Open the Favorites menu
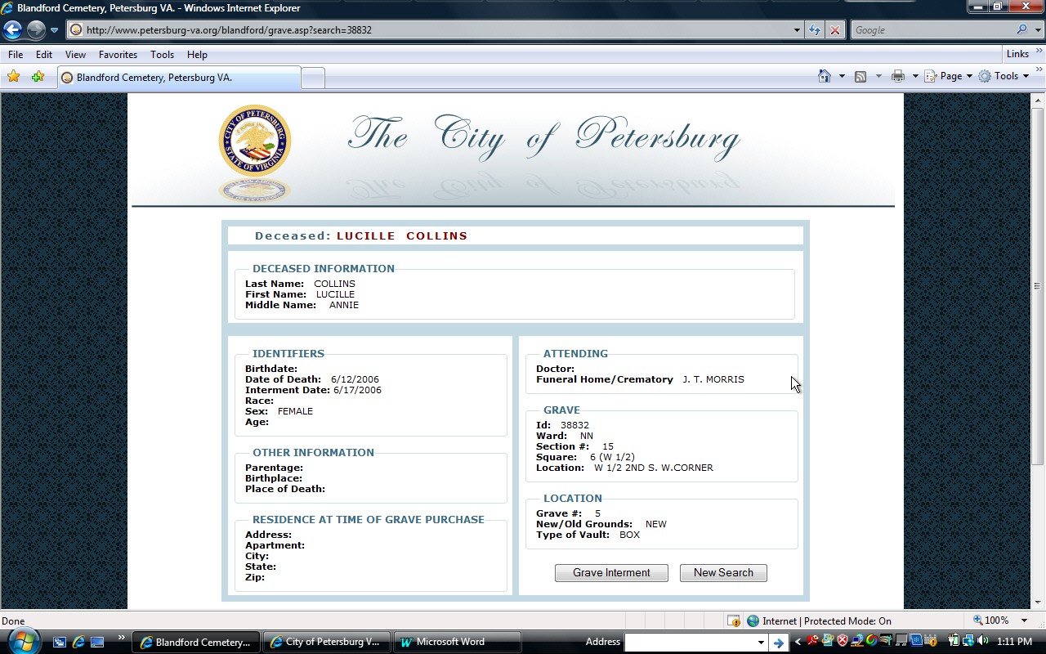 tap(118, 55)
